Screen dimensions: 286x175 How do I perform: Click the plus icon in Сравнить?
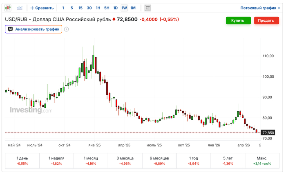pyautogui.click(x=32, y=8)
